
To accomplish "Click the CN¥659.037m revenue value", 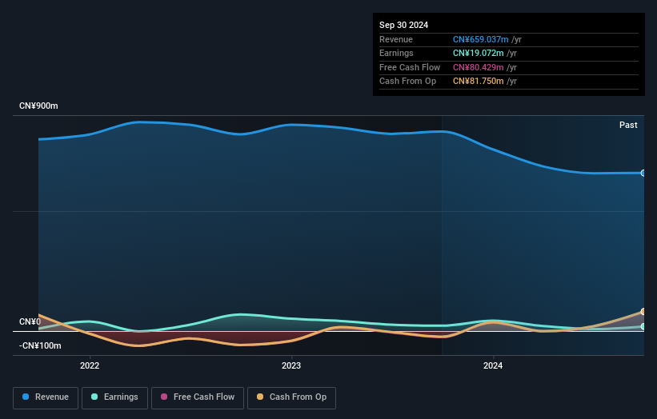I will 481,39.
